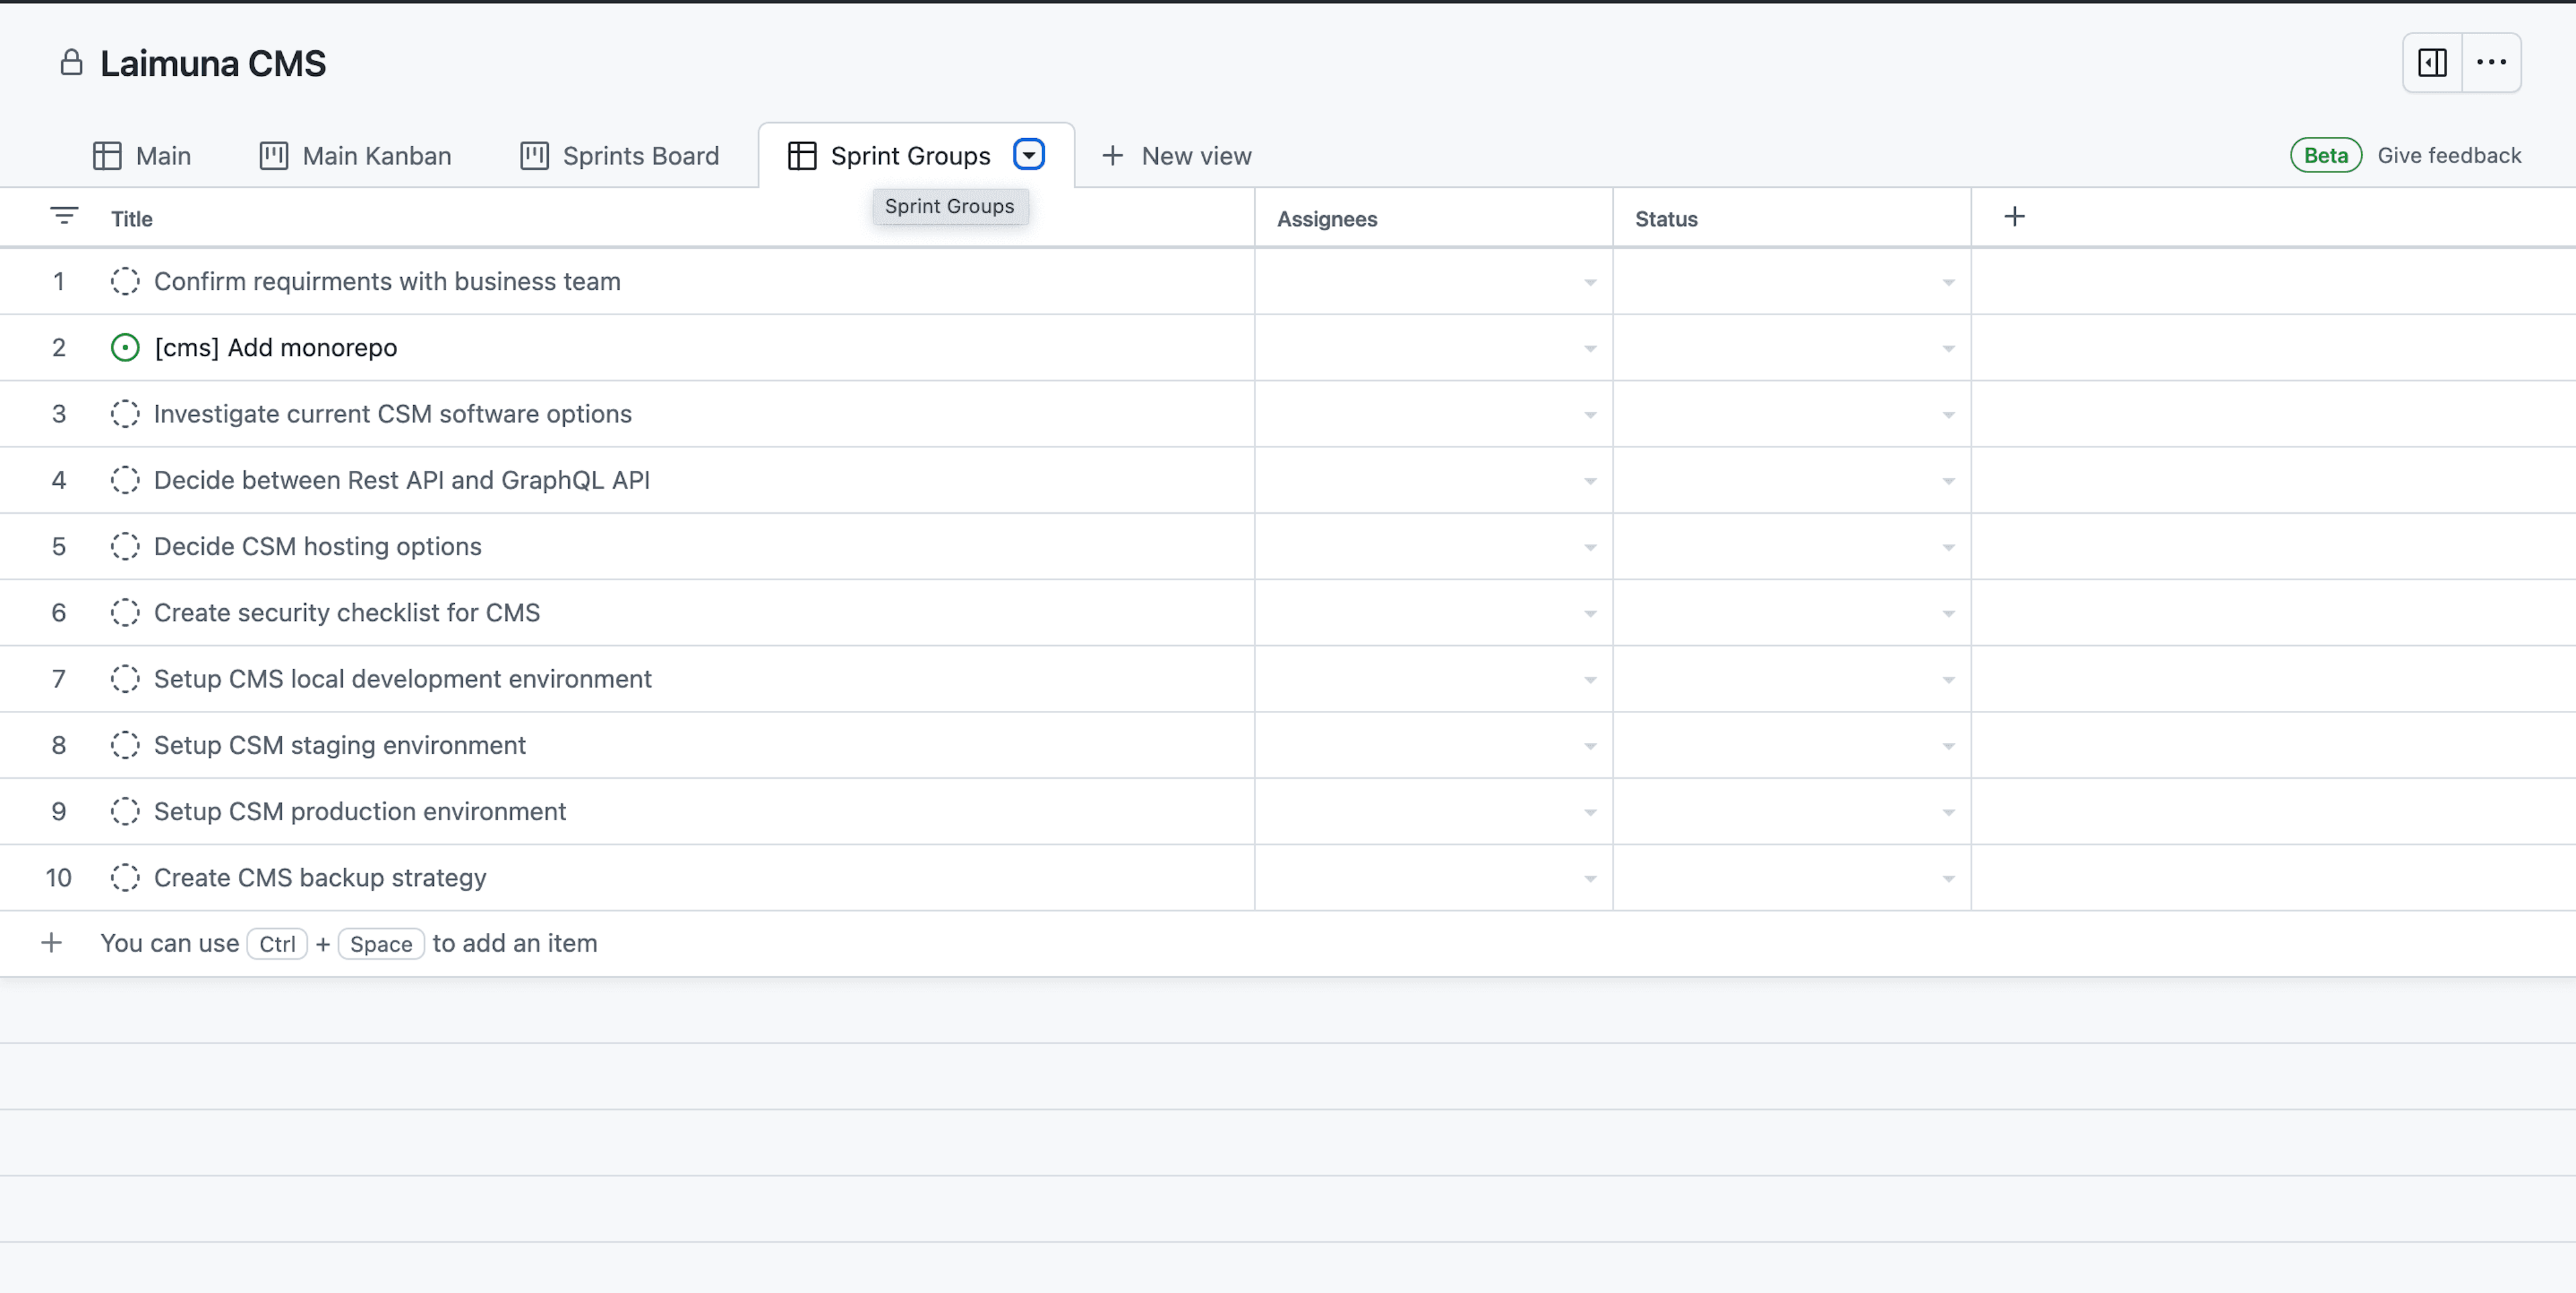Click the Assignees column header
This screenshot has width=2576, height=1293.
[x=1327, y=218]
